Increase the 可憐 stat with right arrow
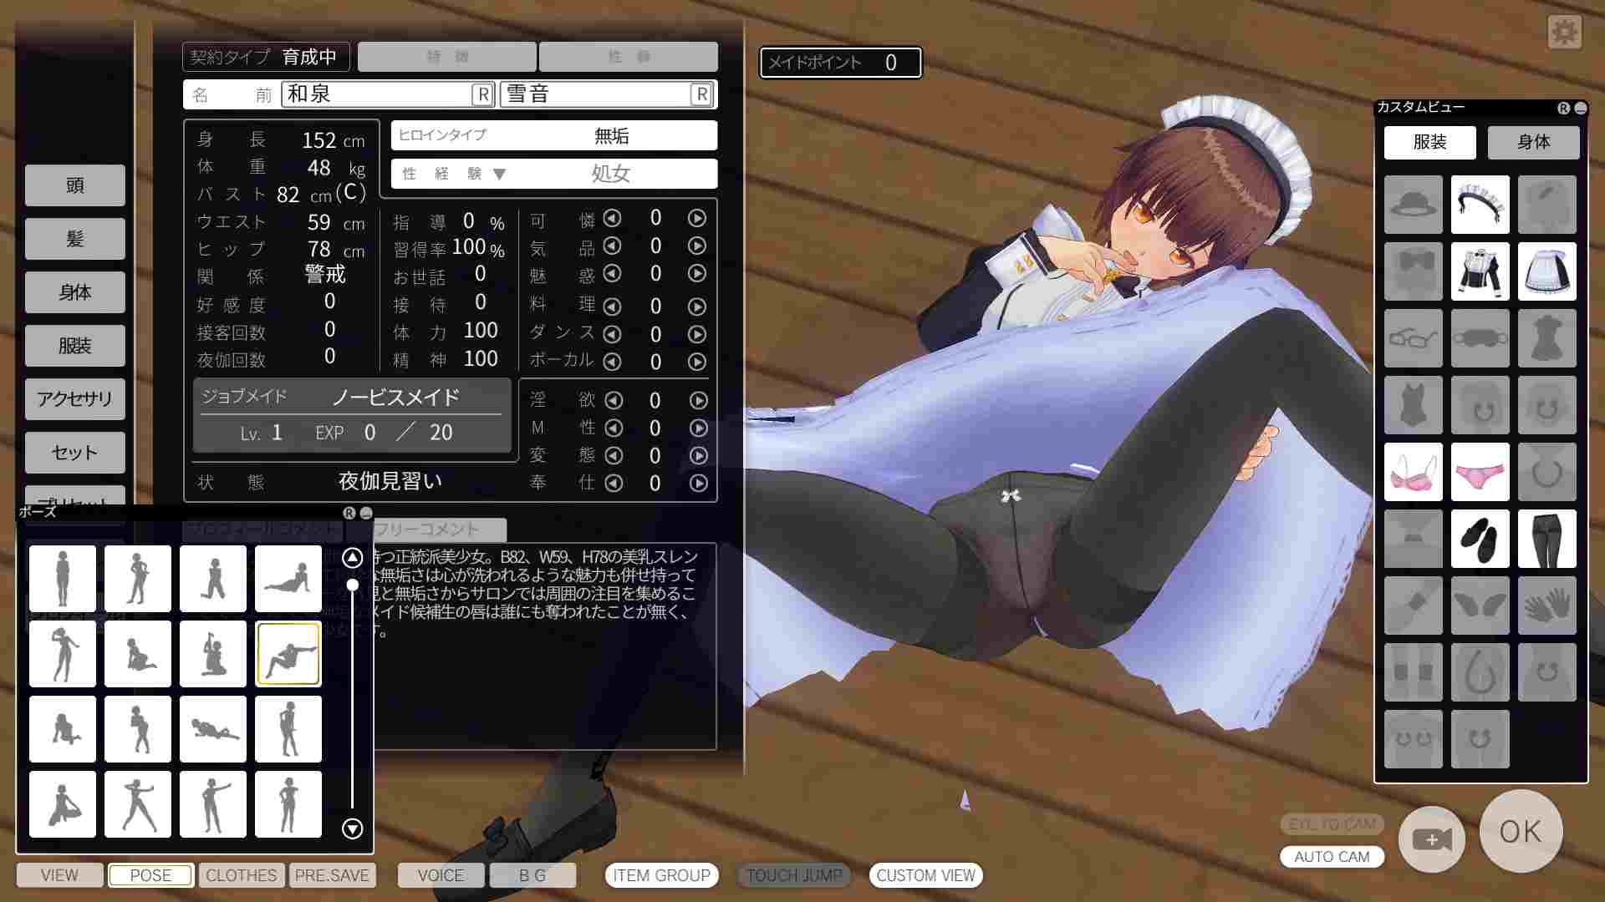The width and height of the screenshot is (1605, 902). coord(696,218)
